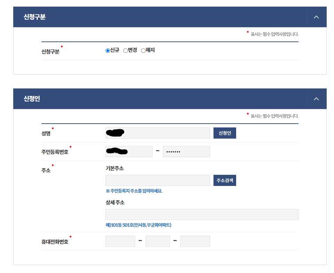The width and height of the screenshot is (334, 273).
Task: Click the first 휴대전화번호 phone box
Action: (120, 241)
